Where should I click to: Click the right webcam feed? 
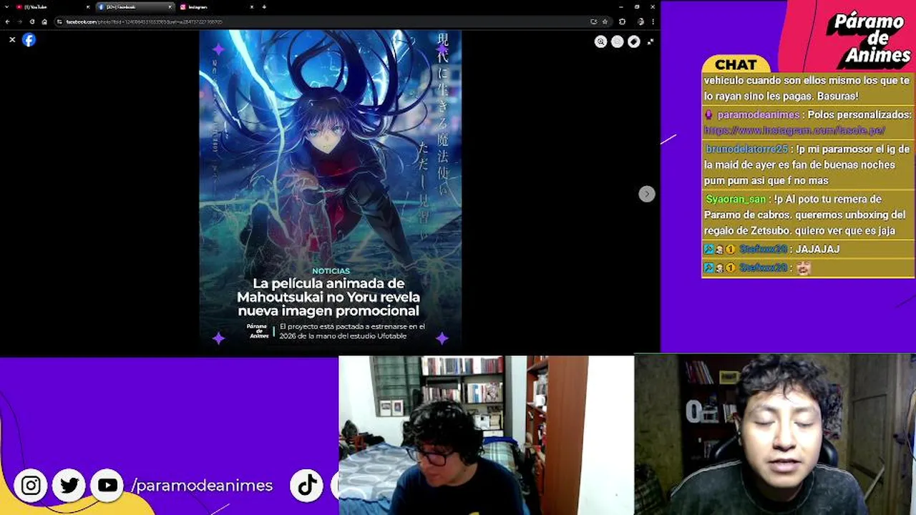pyautogui.click(x=775, y=435)
